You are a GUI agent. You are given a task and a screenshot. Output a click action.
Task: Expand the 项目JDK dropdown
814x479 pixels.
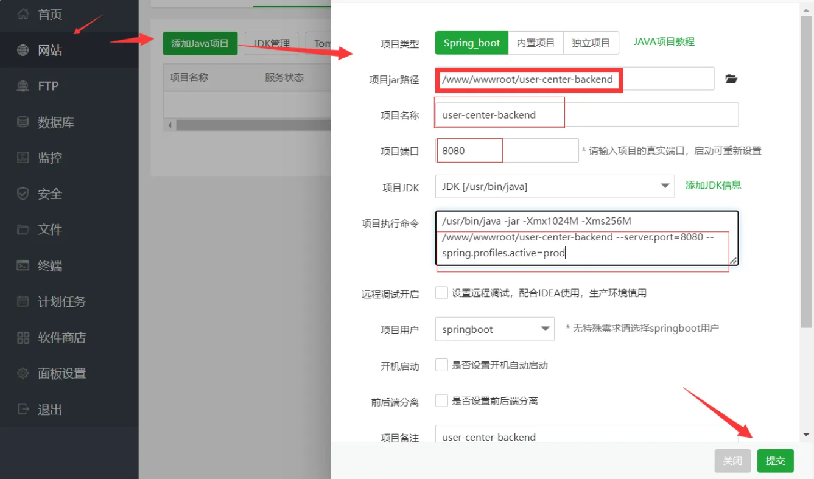tap(555, 186)
